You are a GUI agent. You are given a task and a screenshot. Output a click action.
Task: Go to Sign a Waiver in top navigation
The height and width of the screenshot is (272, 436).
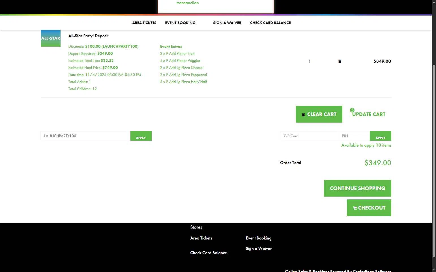[x=227, y=23]
